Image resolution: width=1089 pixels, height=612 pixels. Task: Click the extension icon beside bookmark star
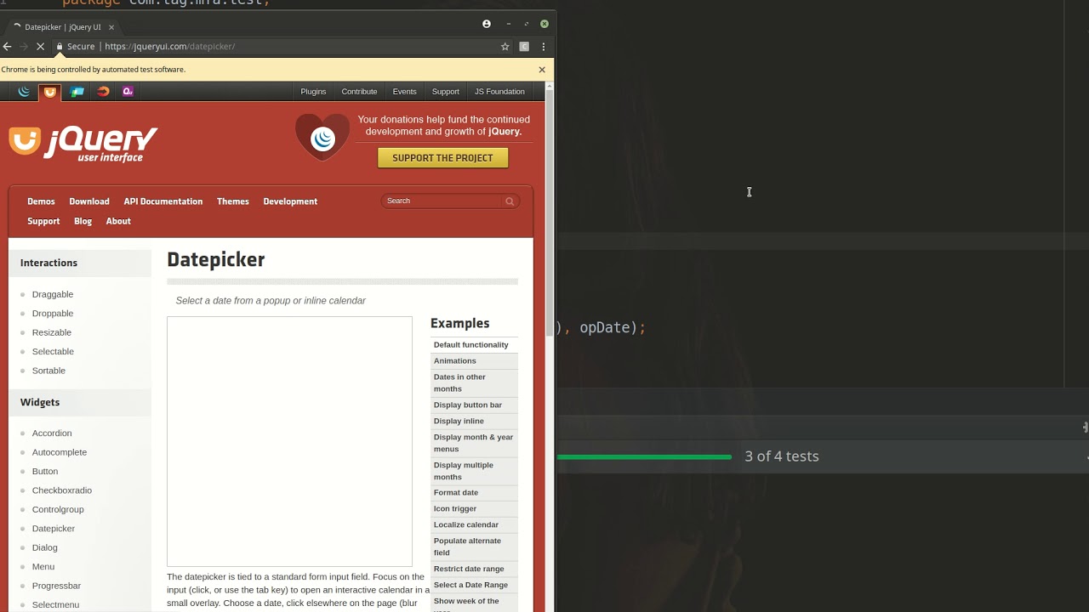coord(524,47)
